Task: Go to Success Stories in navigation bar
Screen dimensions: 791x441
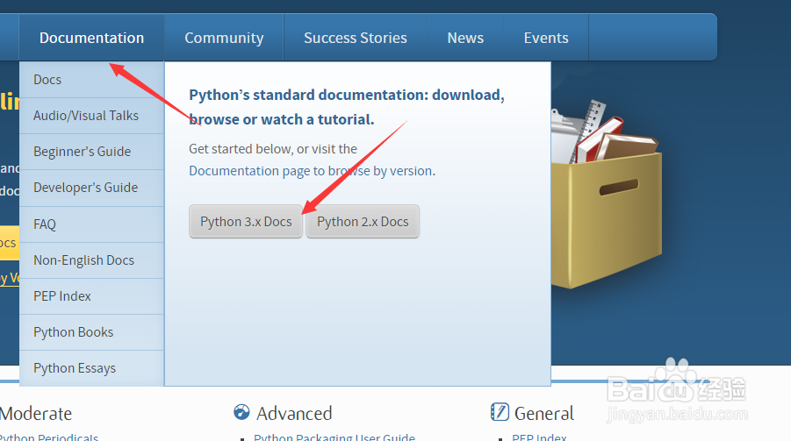Action: [x=355, y=38]
